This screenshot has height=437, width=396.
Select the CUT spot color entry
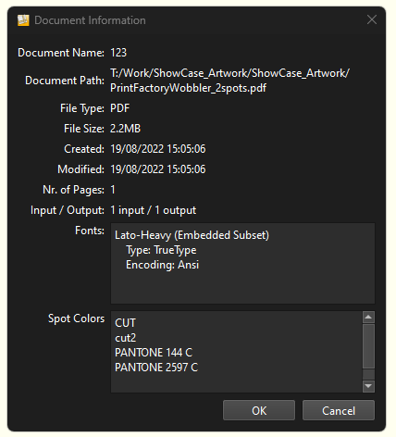click(125, 323)
